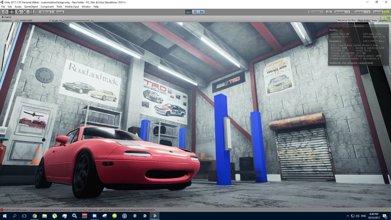Toggle Mute Audio in Game view

[x=364, y=21]
